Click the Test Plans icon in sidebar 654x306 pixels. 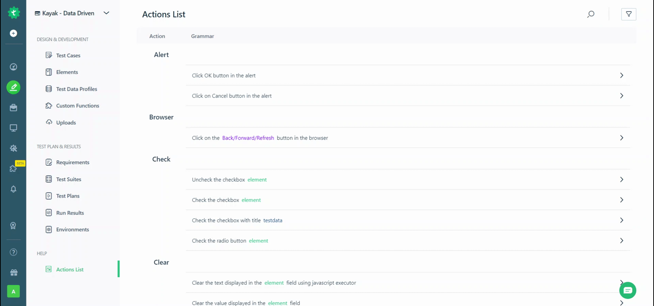49,196
